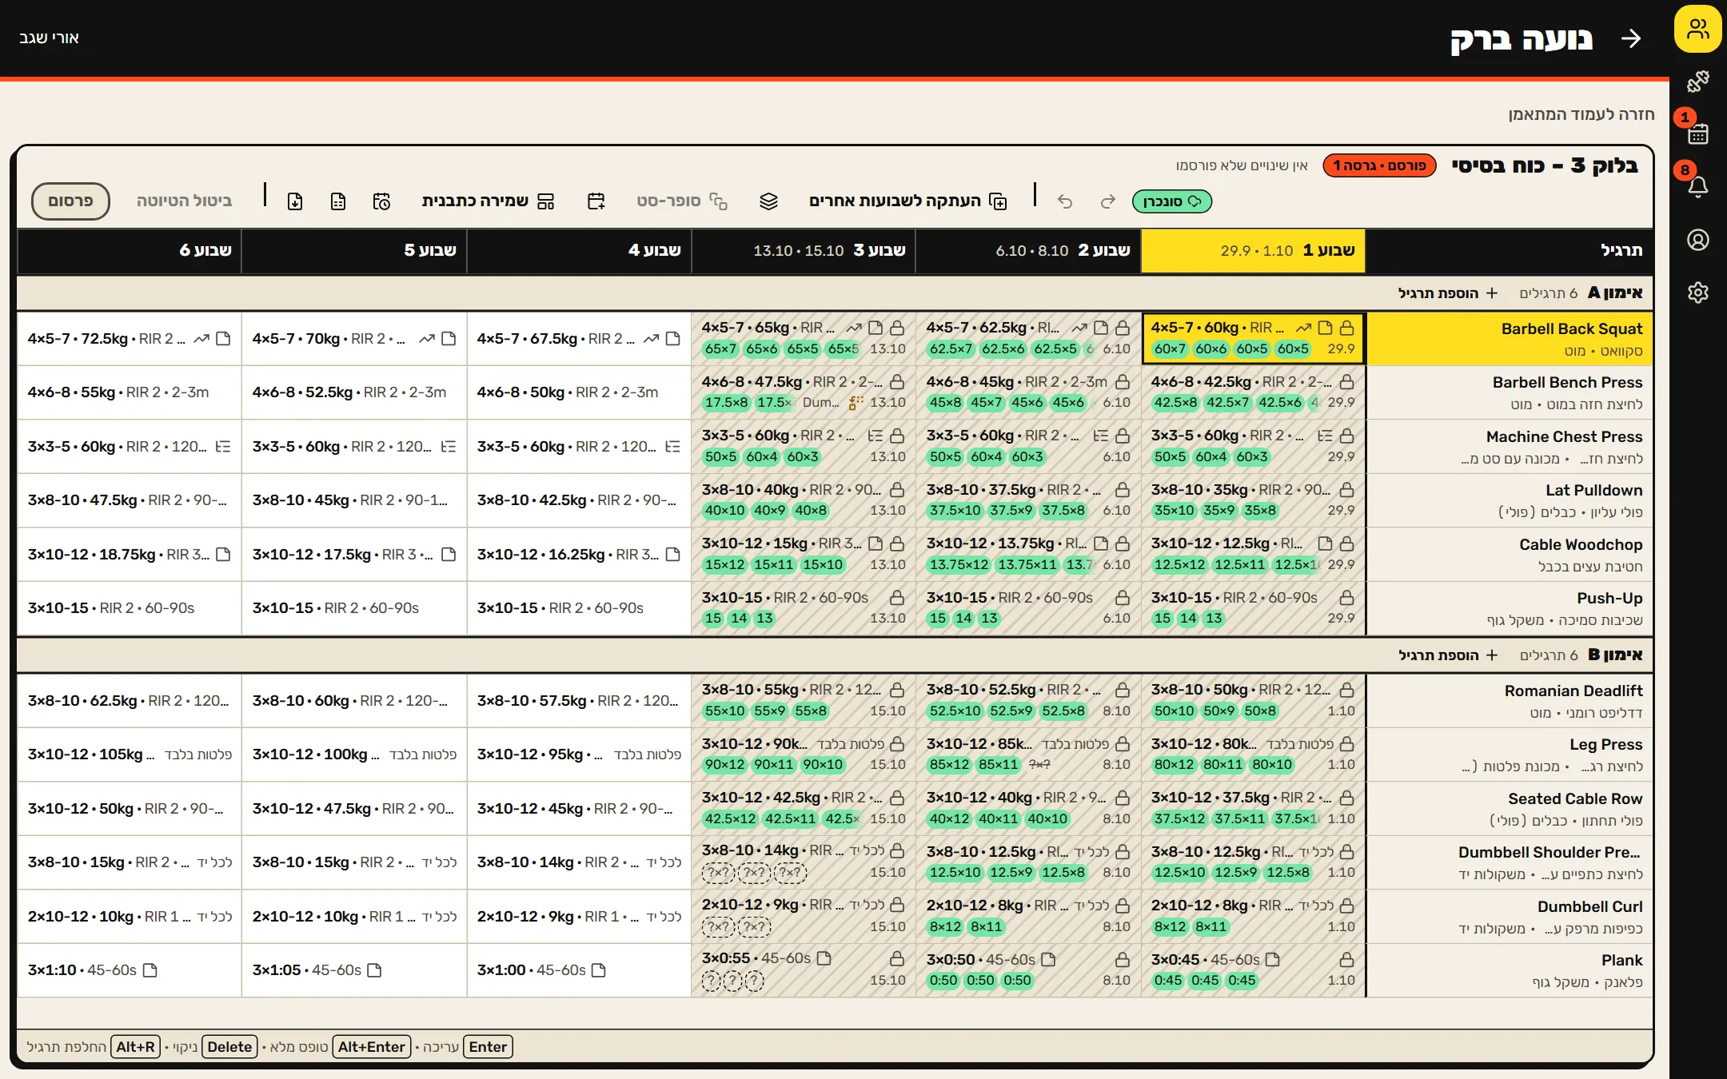Select the שבוע 6 week column header
Image resolution: width=1727 pixels, height=1079 pixels.
(130, 251)
